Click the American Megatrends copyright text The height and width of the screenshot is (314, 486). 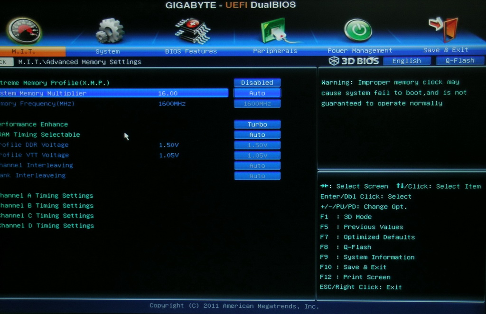point(234,306)
